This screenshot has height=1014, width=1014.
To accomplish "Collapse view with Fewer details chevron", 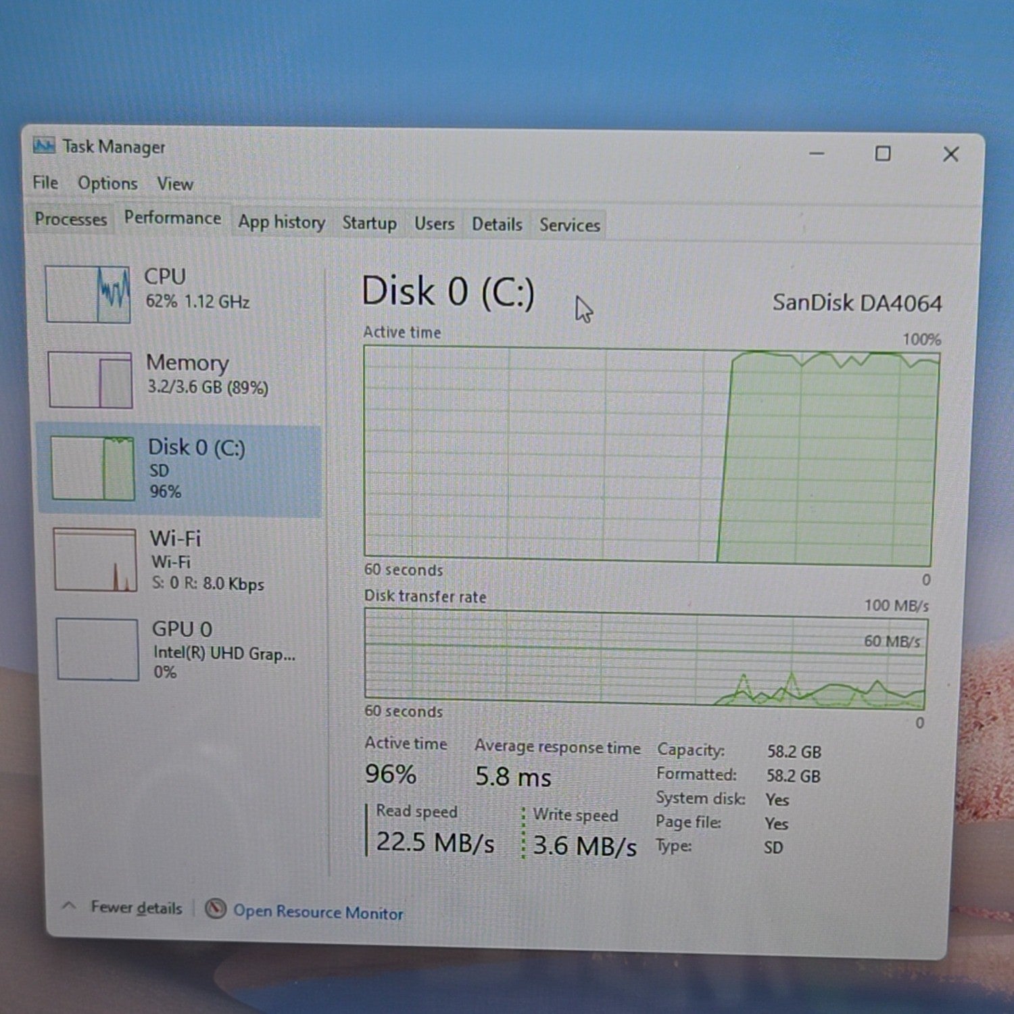I will click(x=69, y=906).
